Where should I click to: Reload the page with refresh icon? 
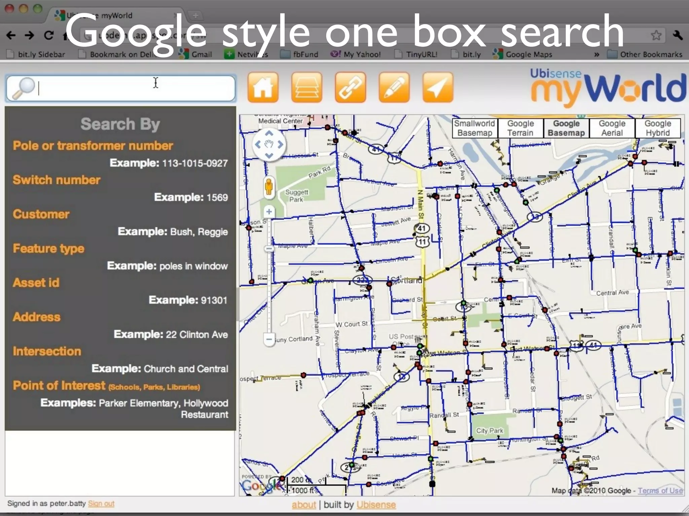[49, 35]
